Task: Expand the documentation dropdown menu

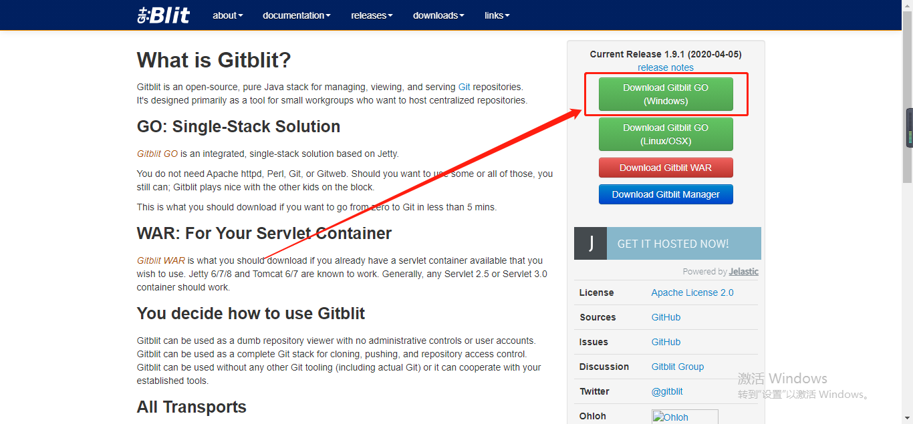Action: tap(297, 15)
